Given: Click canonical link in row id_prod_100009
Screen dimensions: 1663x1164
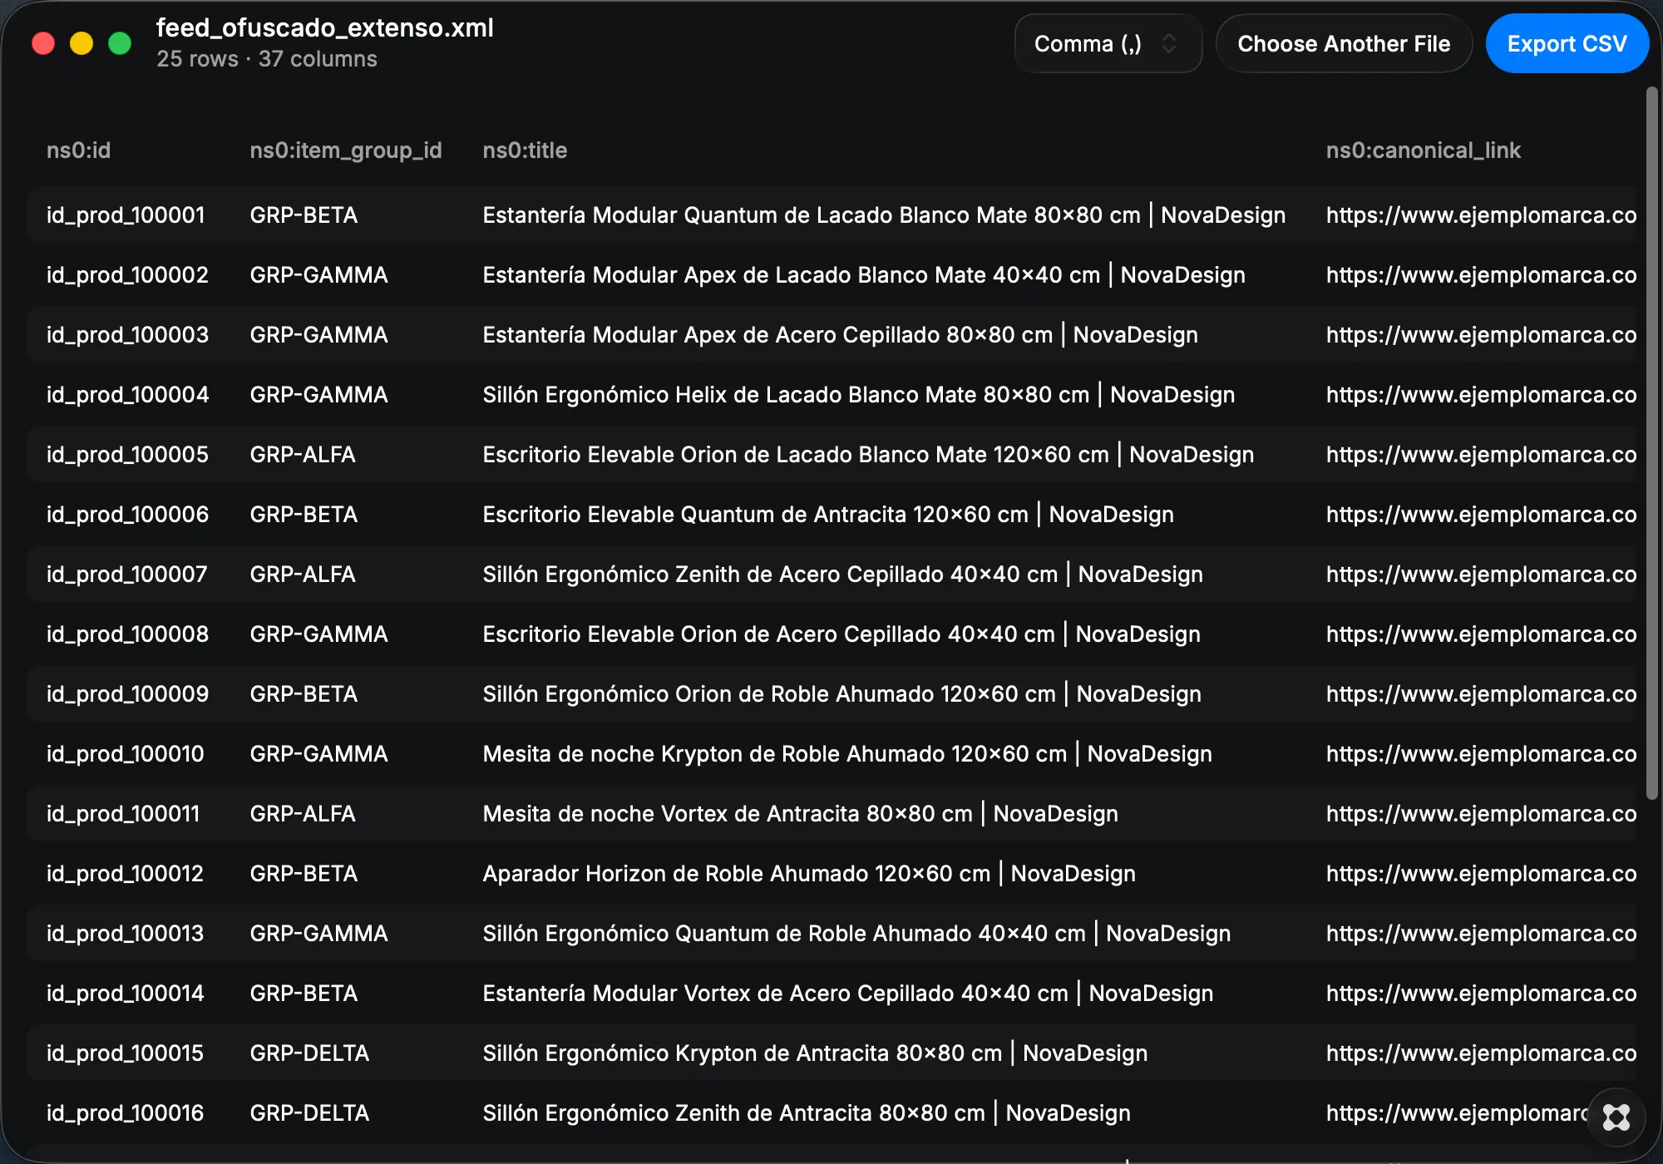Looking at the screenshot, I should click(x=1481, y=694).
